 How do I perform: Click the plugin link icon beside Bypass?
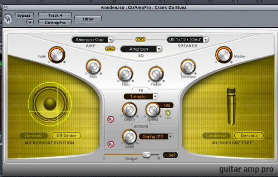[8, 19]
